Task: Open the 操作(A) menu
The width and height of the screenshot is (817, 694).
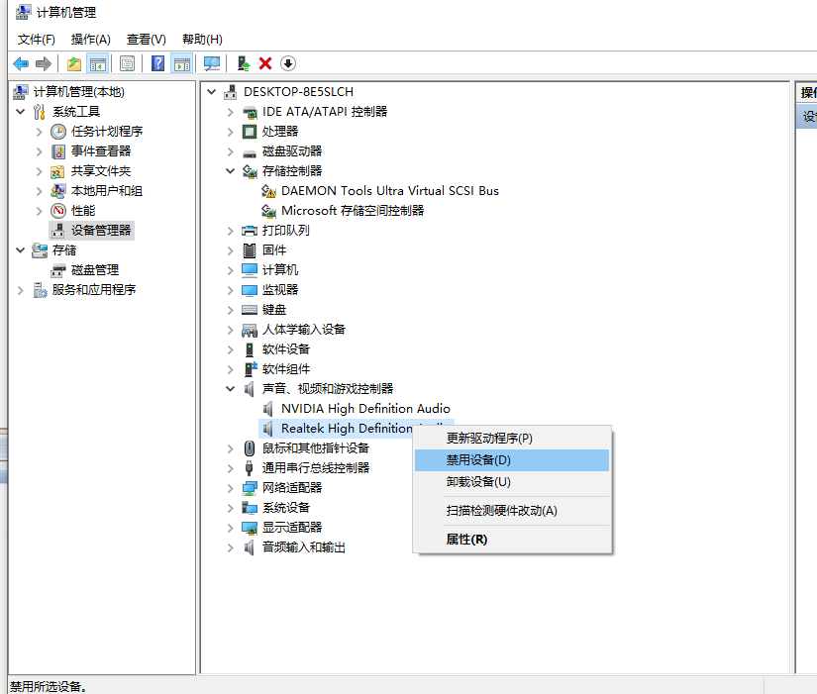Action: click(91, 39)
